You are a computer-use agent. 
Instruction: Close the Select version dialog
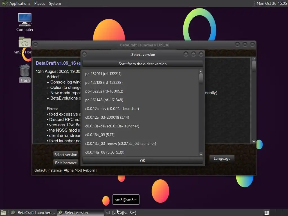[x=201, y=54]
